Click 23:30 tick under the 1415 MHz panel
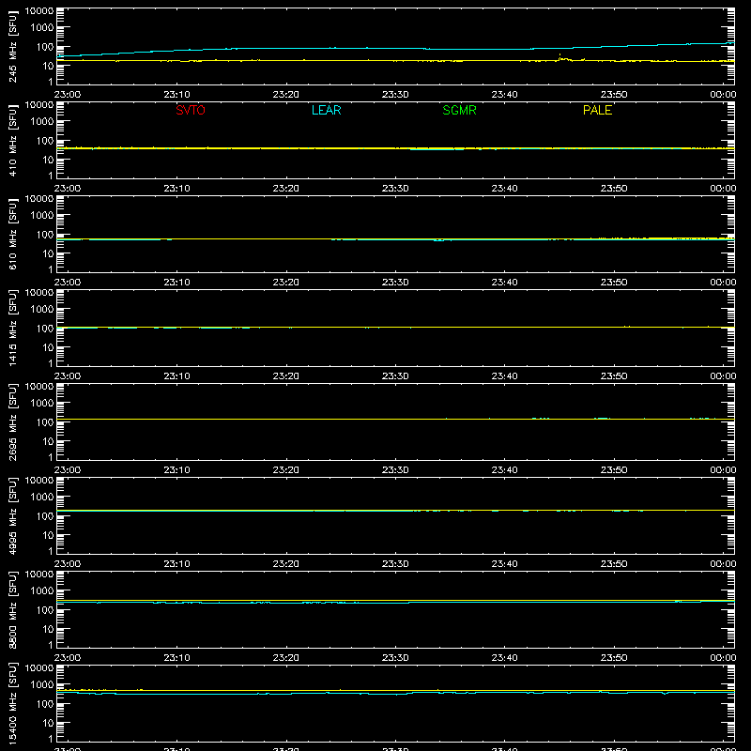The image size is (751, 751). (x=395, y=376)
